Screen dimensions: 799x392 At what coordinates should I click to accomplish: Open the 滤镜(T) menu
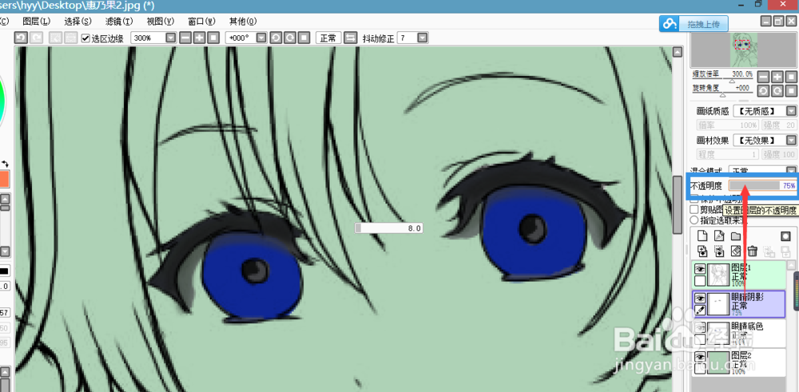[119, 22]
